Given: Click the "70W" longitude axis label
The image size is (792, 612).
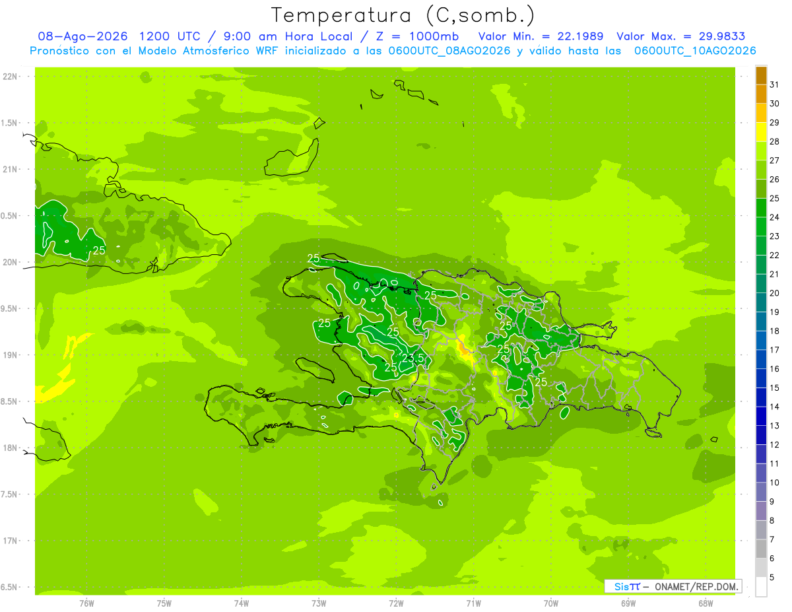Looking at the screenshot, I should pos(551,603).
